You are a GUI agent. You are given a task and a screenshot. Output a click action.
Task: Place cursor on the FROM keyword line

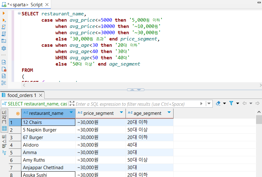[27, 70]
